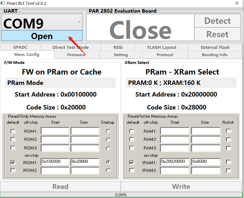Click the RAM1 Start input field
This screenshot has width=244, height=198.
point(174,131)
